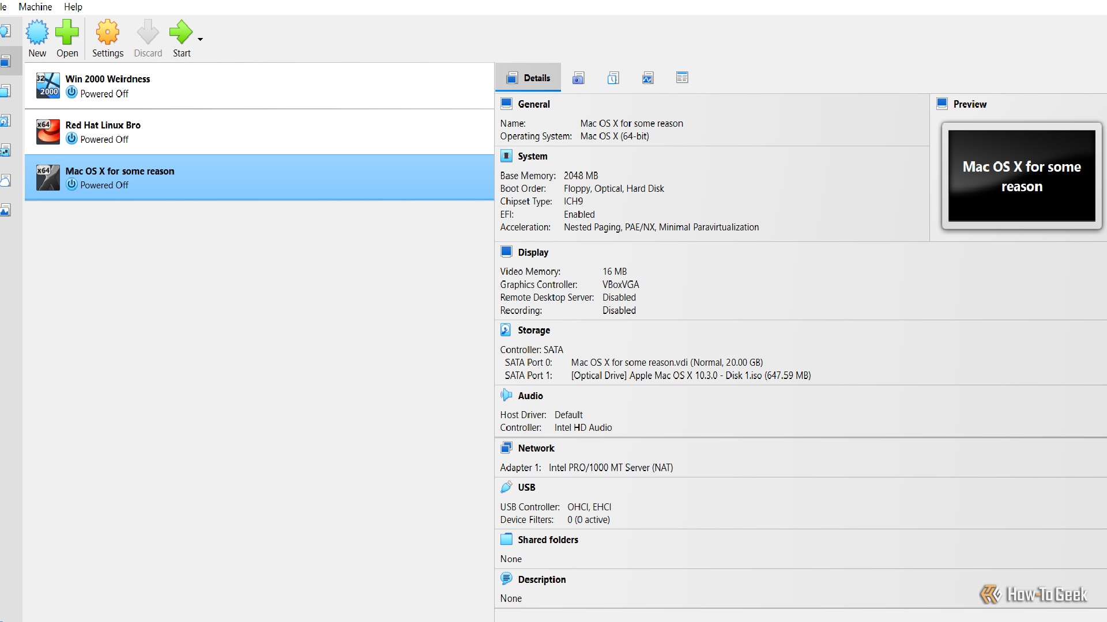Click the Video Memory value 16 MB
The height and width of the screenshot is (622, 1107).
[615, 271]
